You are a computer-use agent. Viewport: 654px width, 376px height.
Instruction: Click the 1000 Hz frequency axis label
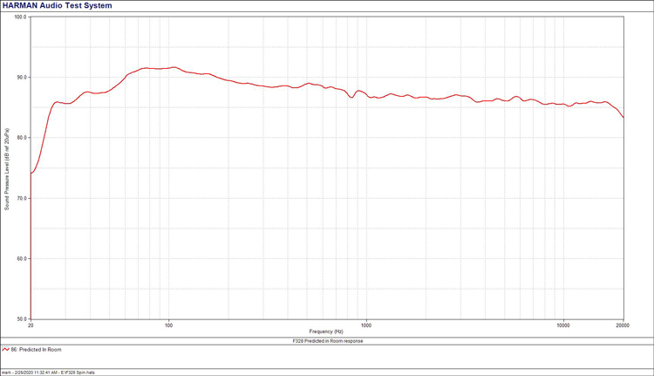pos(365,325)
